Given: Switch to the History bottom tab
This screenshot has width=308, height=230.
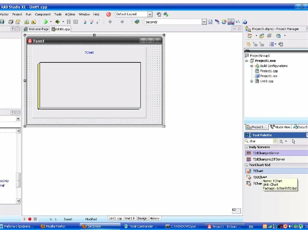Looking at the screenshot, I should (x=155, y=218).
